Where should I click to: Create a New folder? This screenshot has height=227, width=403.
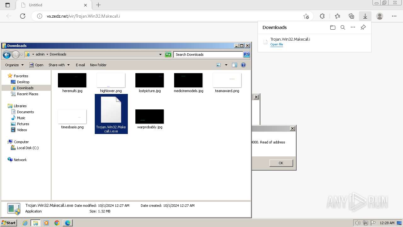98,65
